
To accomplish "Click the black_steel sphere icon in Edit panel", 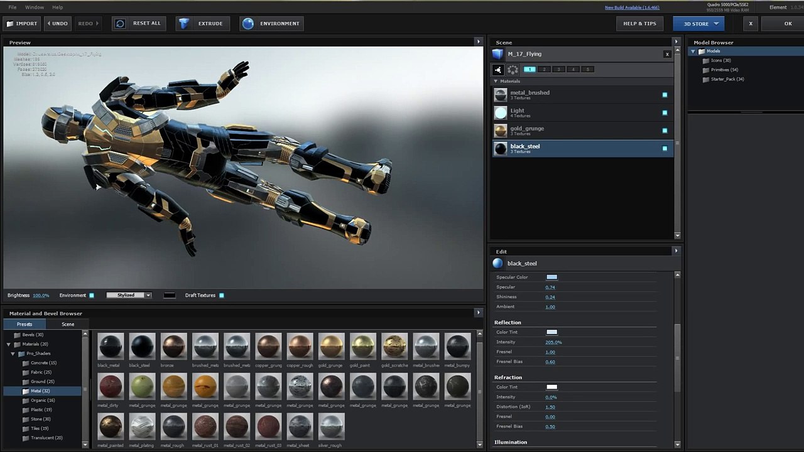I will click(498, 264).
